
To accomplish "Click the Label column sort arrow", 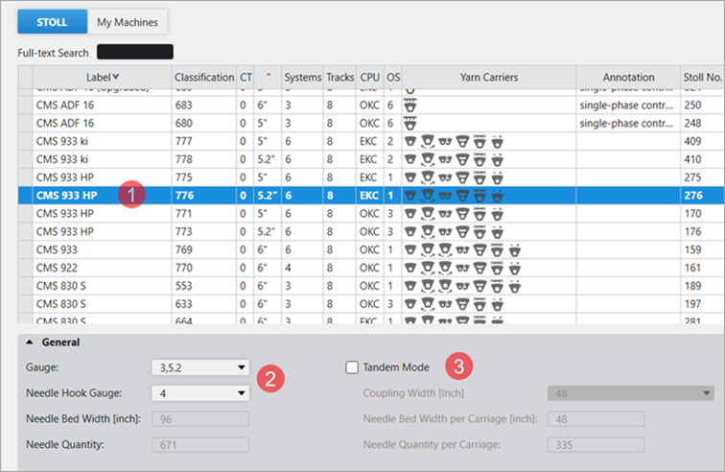I will (x=116, y=77).
